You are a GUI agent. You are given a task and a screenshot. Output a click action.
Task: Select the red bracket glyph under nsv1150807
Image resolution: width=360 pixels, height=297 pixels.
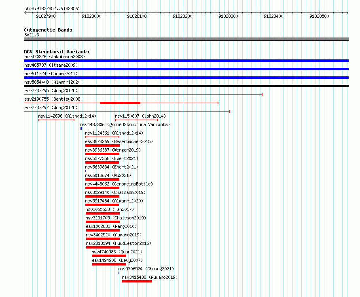137,120
